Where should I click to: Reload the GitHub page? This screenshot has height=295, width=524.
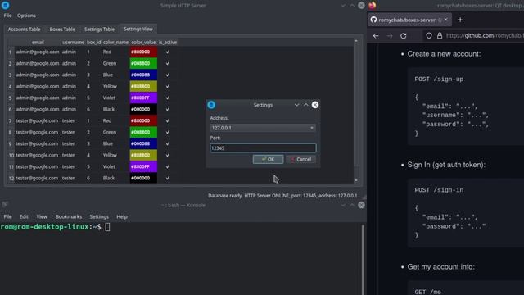click(x=404, y=36)
